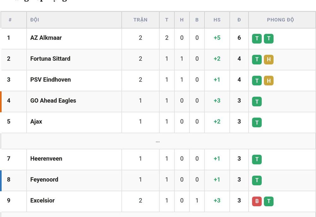This screenshot has width=316, height=217.
Task: Open the AZ Alkmaar team link
Action: pos(46,38)
